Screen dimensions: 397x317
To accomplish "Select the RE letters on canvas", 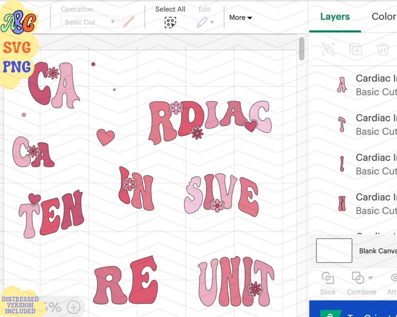I will (126, 281).
